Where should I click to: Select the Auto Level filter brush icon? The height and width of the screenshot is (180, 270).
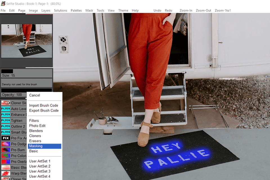click(6, 109)
